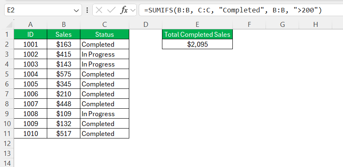Select cell with ID 1001
Image resolution: width=343 pixels, height=167 pixels.
click(x=30, y=44)
